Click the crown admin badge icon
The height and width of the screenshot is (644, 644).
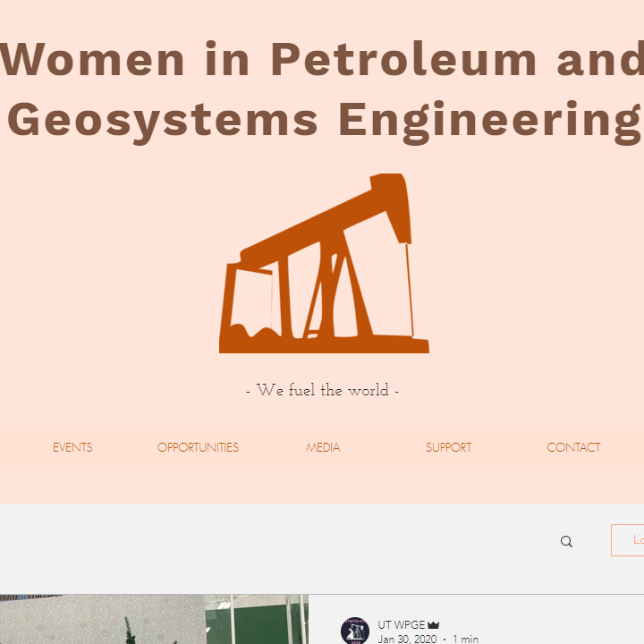[x=434, y=625]
